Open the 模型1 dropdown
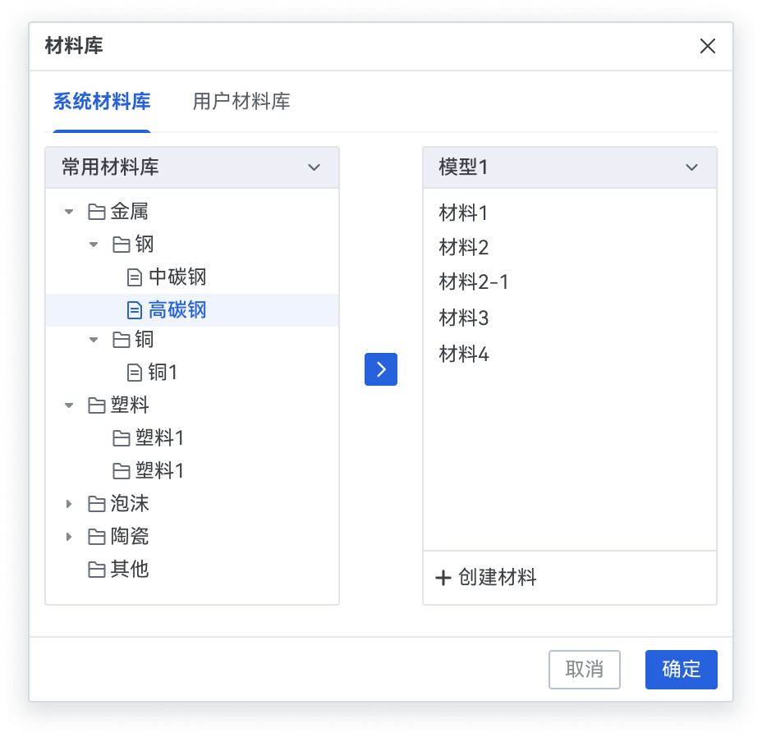This screenshot has height=737, width=762. [691, 167]
